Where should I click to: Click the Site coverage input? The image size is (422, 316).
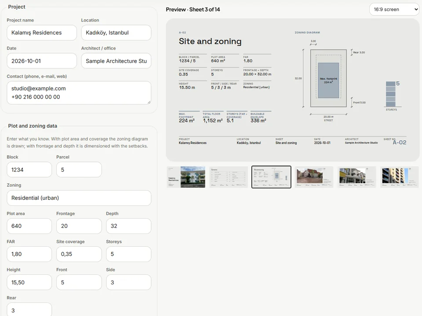pyautogui.click(x=79, y=254)
